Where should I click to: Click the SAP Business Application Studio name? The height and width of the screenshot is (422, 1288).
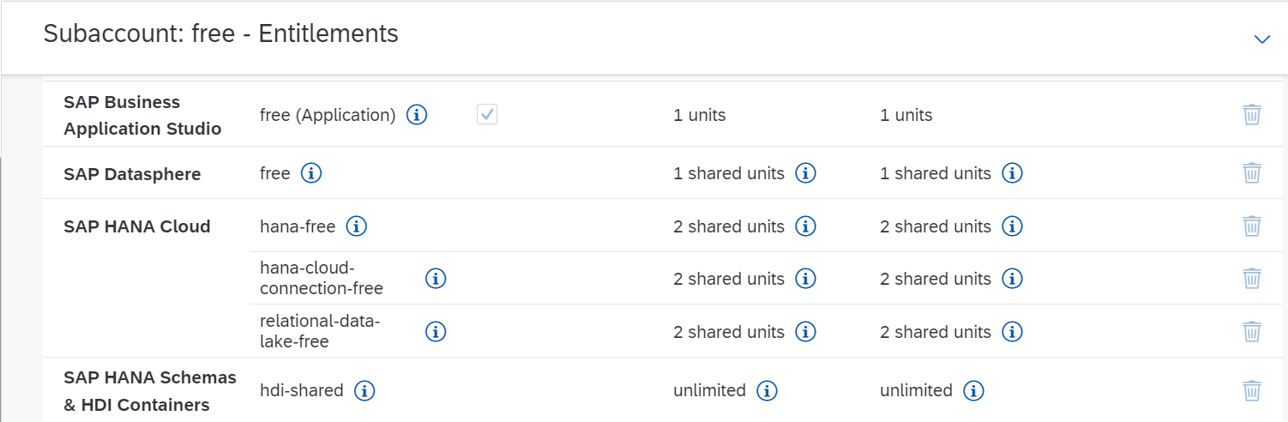tap(142, 116)
